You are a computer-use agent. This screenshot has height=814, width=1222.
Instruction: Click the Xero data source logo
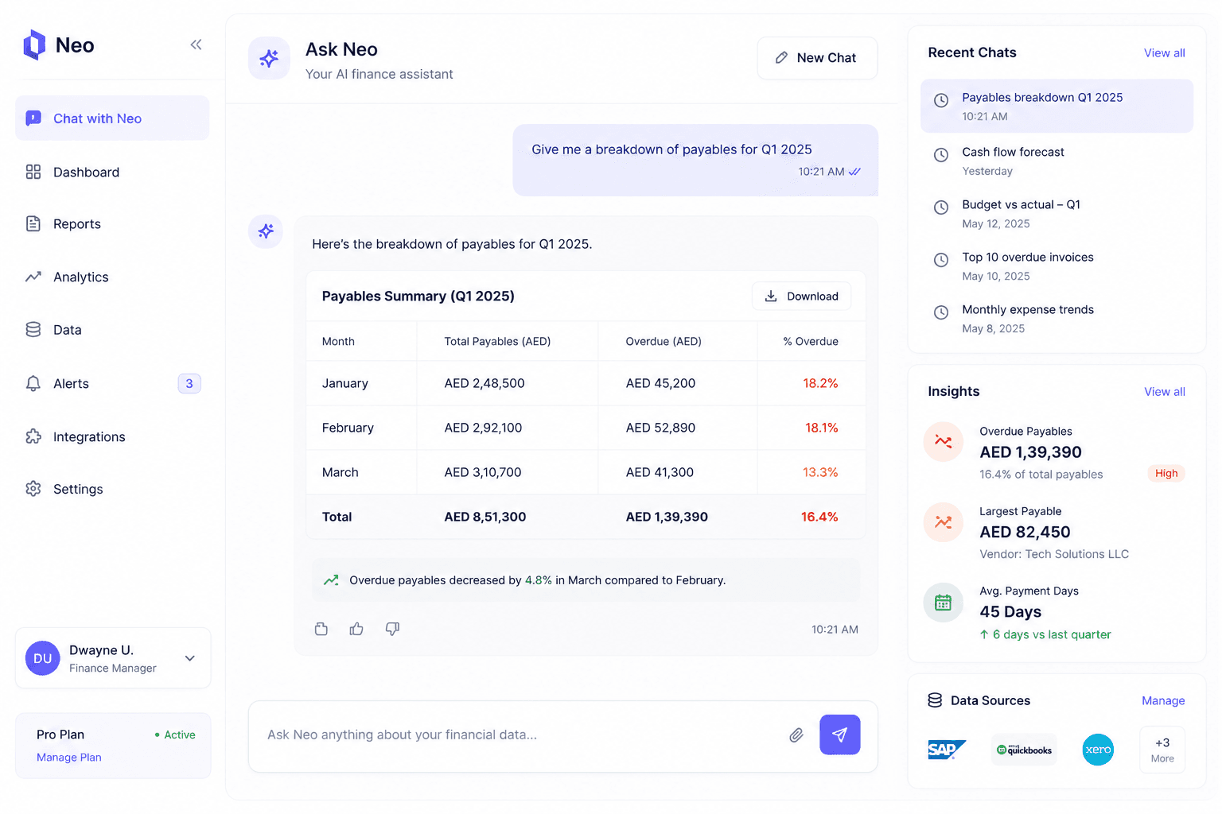pos(1098,750)
